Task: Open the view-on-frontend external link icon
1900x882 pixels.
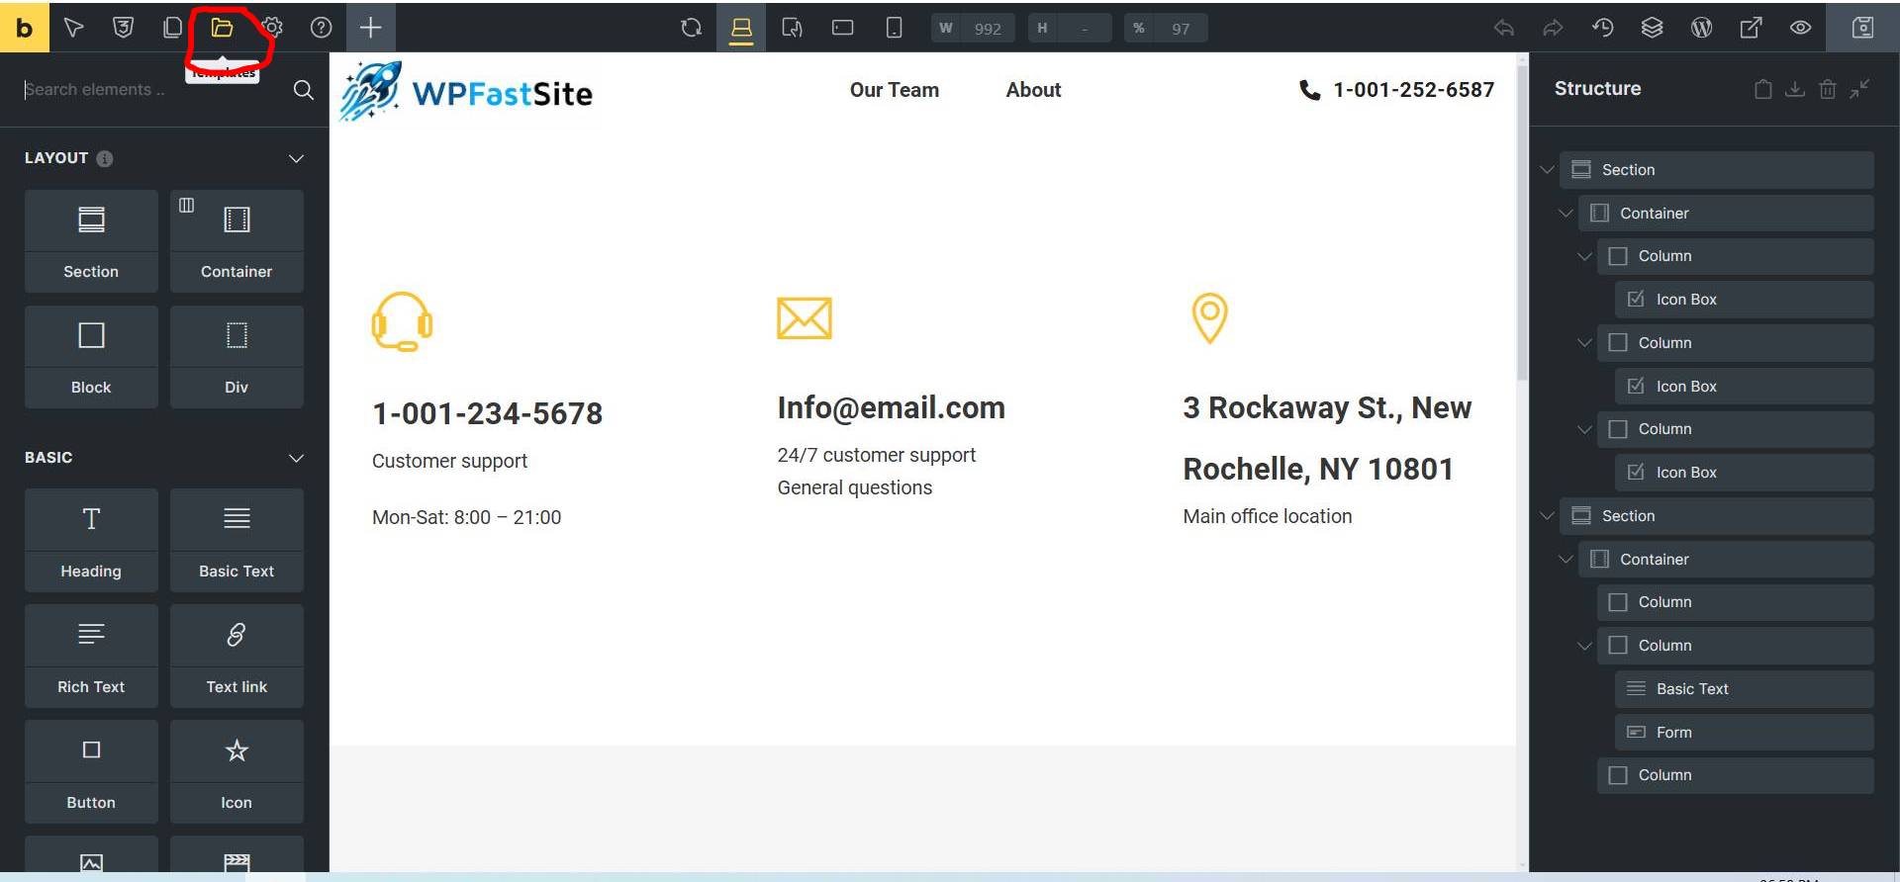Action: coord(1751,28)
